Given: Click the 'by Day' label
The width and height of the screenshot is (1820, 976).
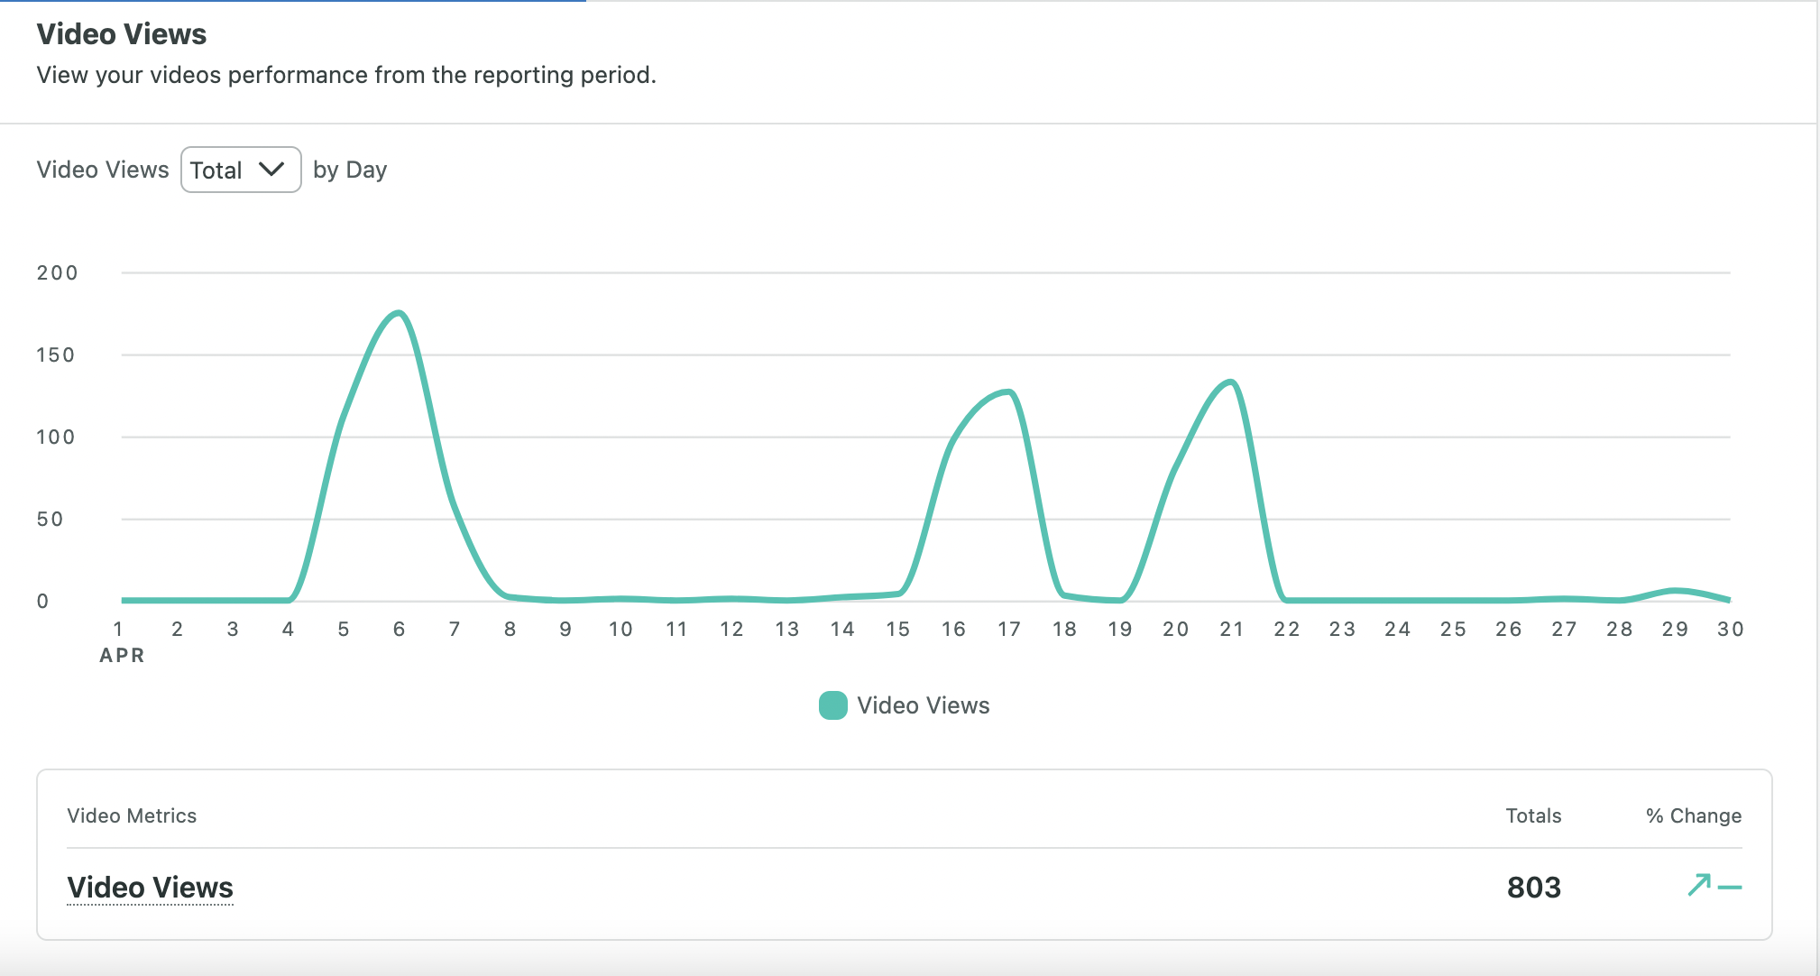Looking at the screenshot, I should click(x=350, y=170).
